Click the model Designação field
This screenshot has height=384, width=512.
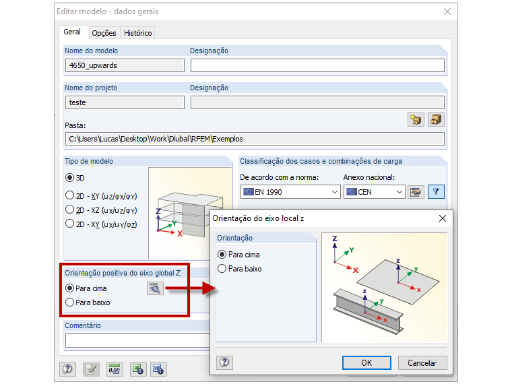click(317, 65)
